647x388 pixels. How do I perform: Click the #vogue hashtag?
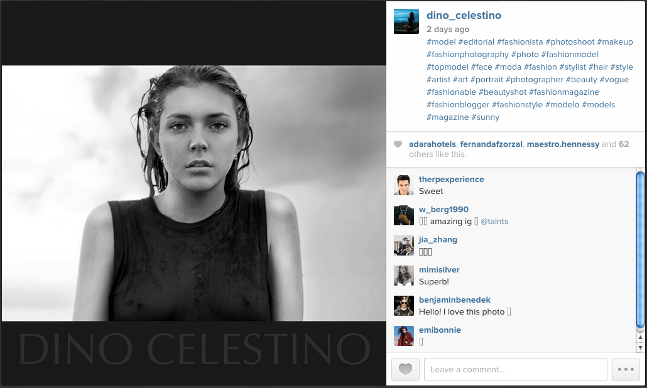(614, 80)
